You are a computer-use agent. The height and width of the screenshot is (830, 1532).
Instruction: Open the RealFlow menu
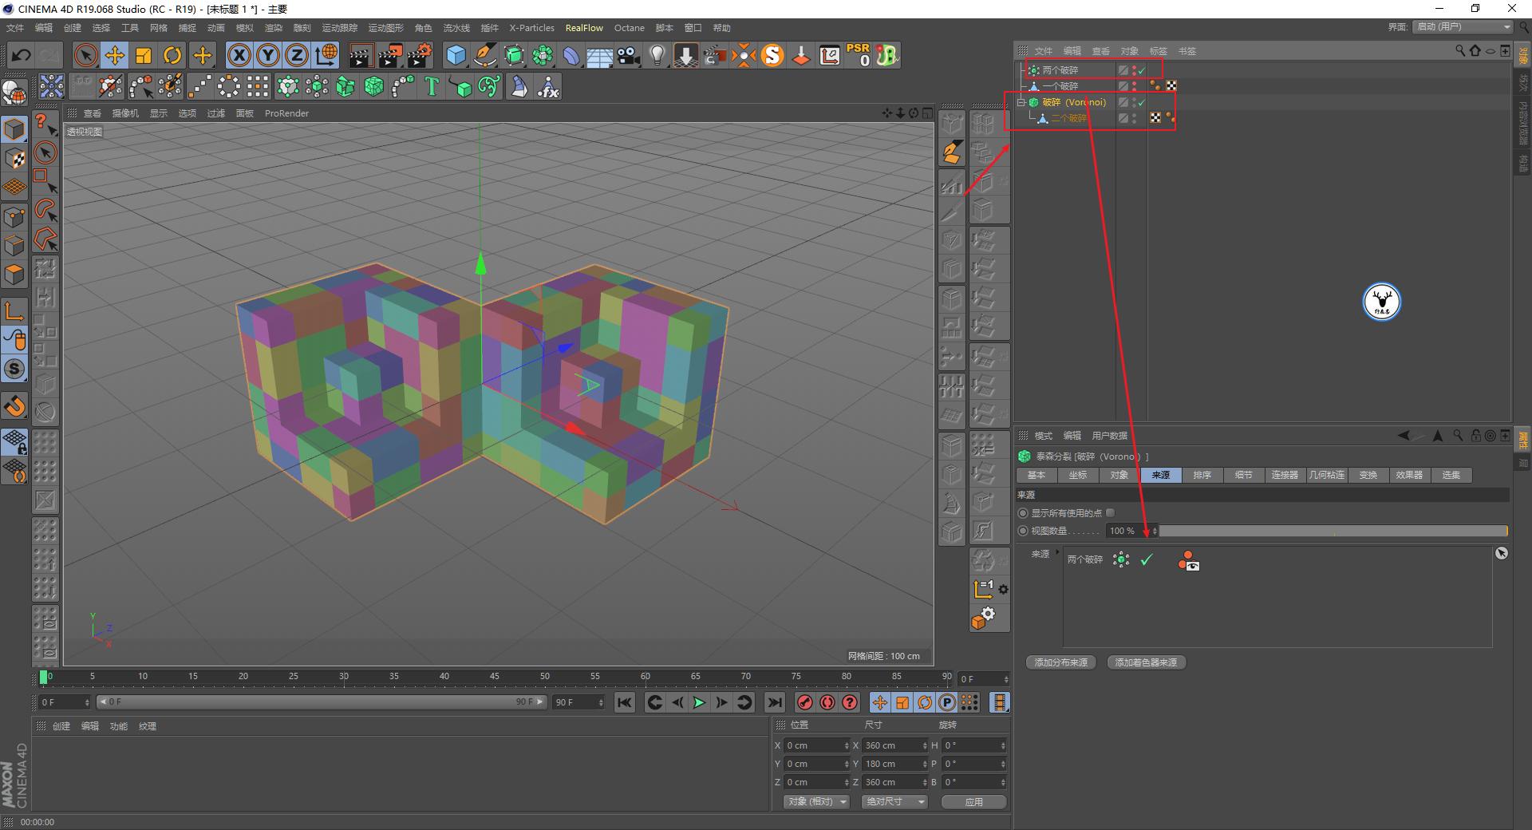click(583, 27)
